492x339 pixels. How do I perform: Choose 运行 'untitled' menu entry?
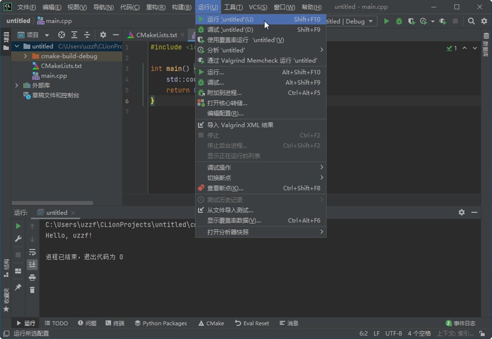[260, 20]
